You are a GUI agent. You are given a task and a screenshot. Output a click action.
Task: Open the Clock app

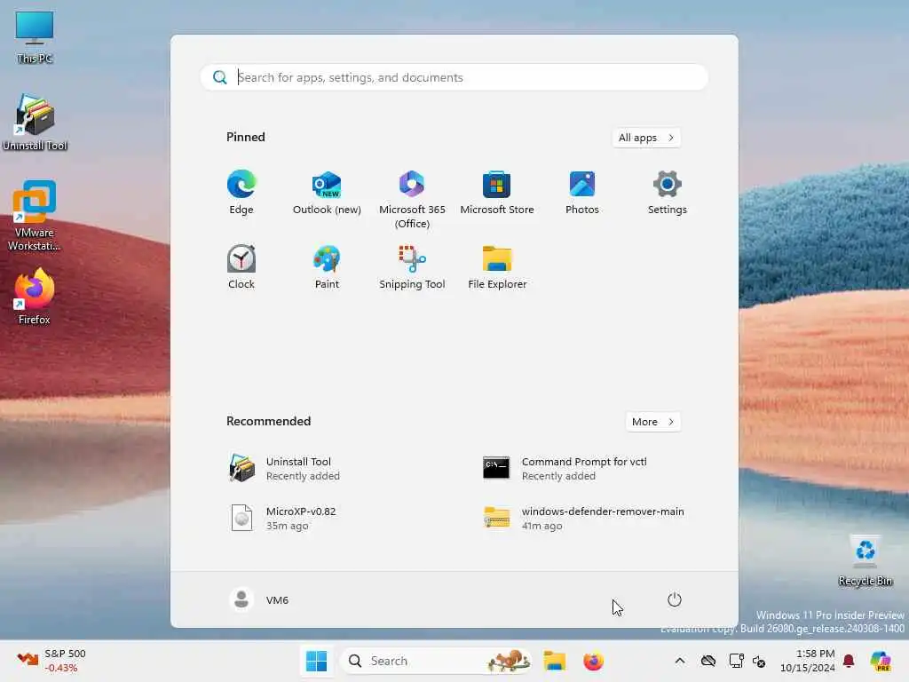[241, 266]
